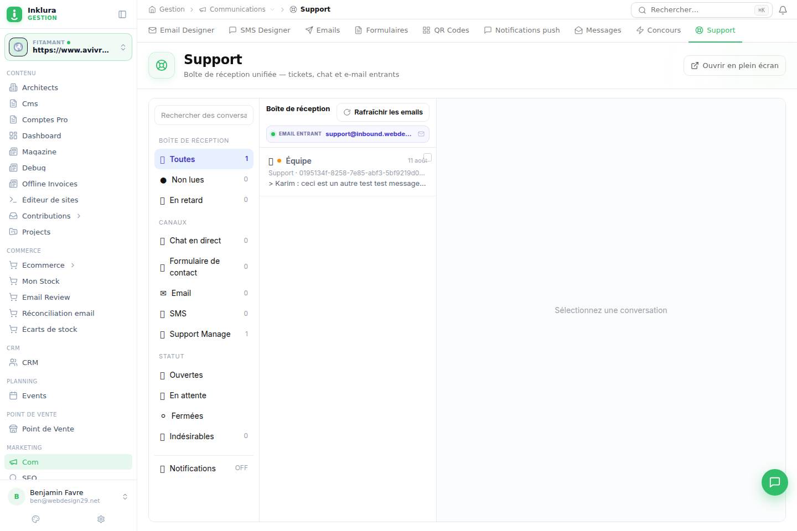The image size is (797, 531).
Task: Focus the Rechercher des conversations field
Action: (x=204, y=115)
